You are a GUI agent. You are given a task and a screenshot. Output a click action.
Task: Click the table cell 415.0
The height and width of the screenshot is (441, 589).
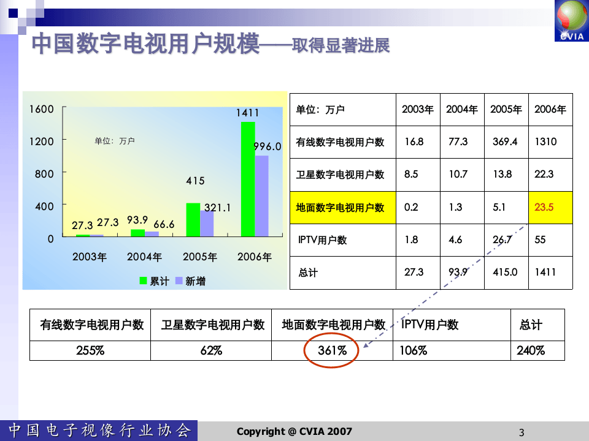click(x=505, y=272)
